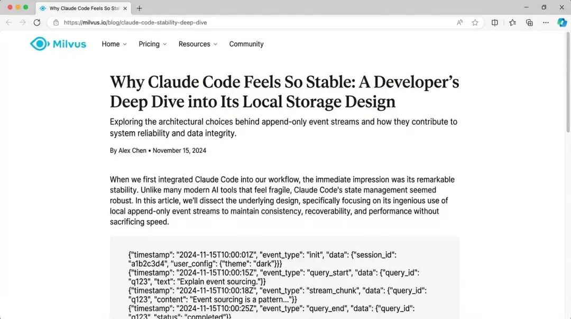This screenshot has height=319, width=571.
Task: Reload the page with refresh icon
Action: (37, 22)
